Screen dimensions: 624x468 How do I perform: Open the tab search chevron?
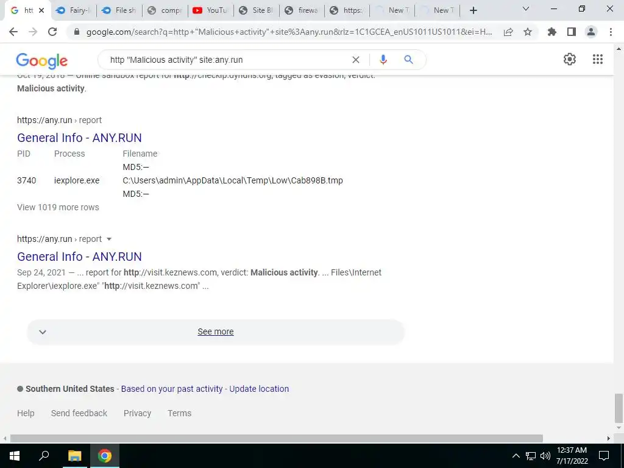(x=526, y=9)
